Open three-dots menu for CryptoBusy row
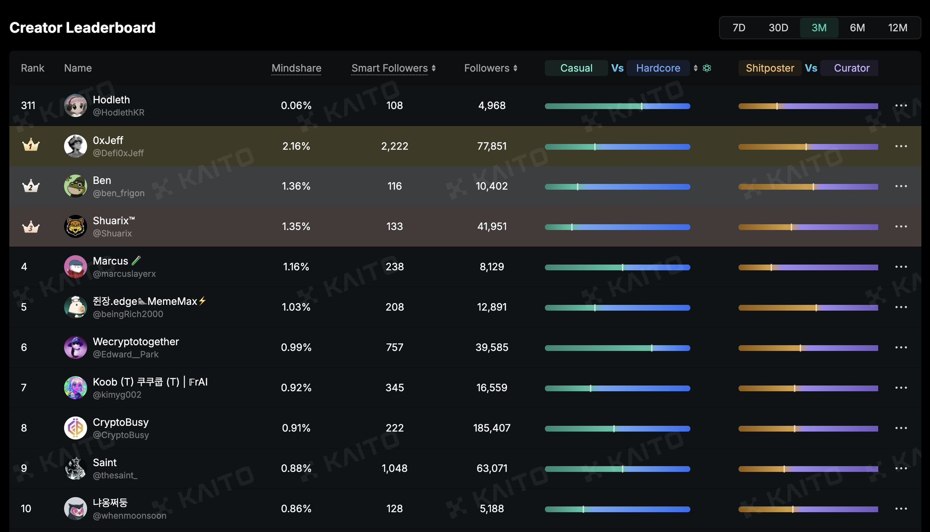Image resolution: width=930 pixels, height=532 pixels. point(901,428)
